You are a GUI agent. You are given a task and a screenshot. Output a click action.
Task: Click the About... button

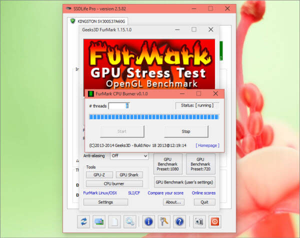coord(173,202)
